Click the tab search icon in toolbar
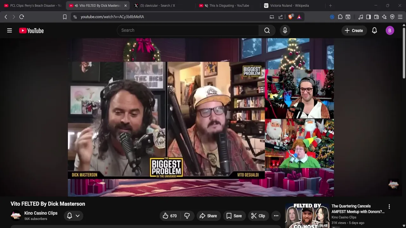Screen dimensions: 406x228 348,17
